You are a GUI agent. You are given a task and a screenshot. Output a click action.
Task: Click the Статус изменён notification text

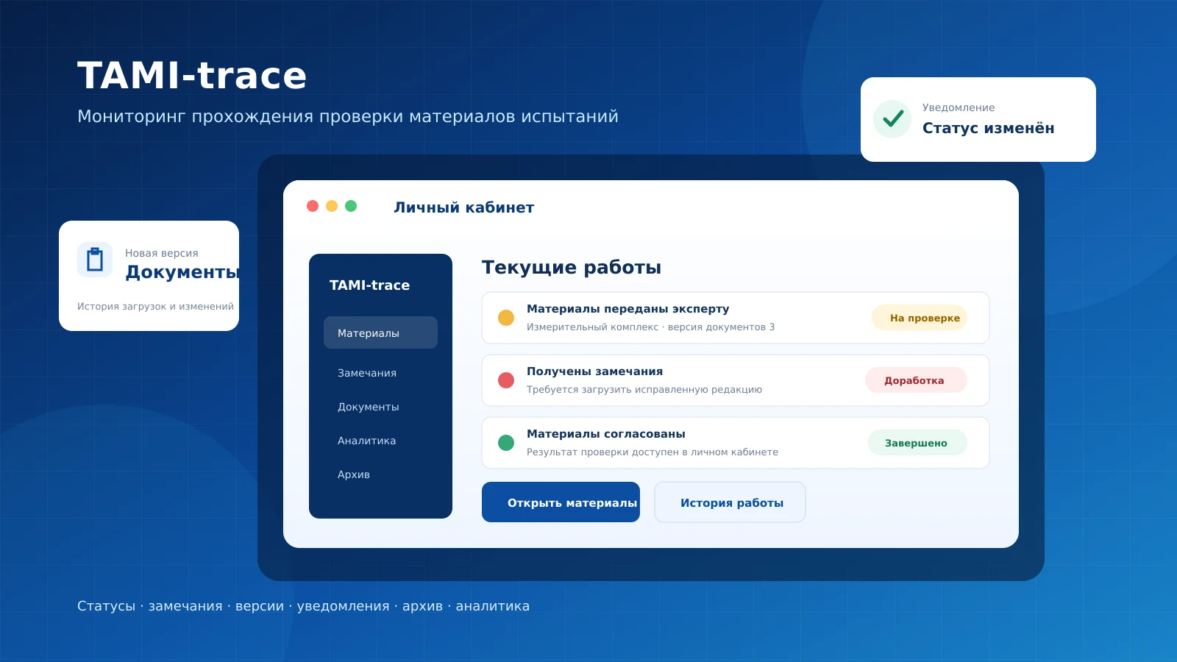[988, 128]
